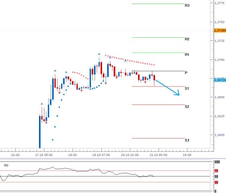
Task: Click the R1 resistance level label
Action: tap(187, 54)
